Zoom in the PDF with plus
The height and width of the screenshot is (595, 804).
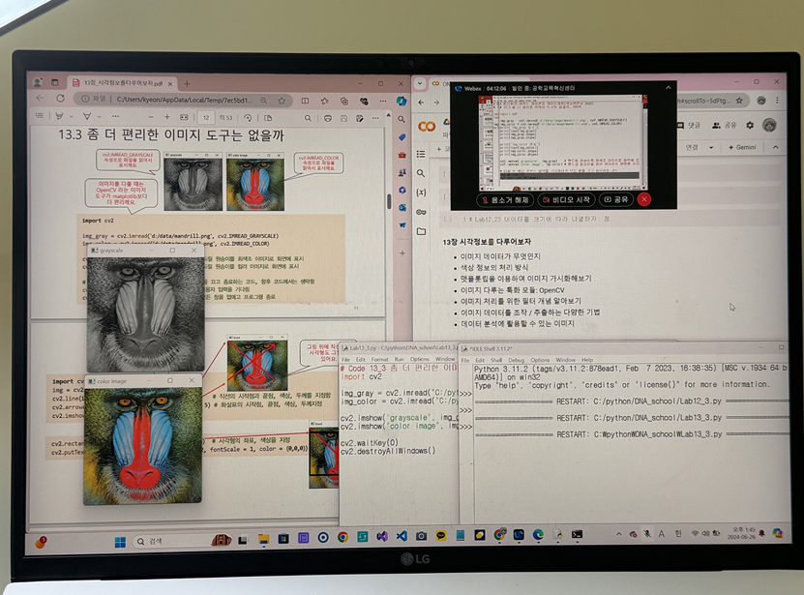[167, 117]
